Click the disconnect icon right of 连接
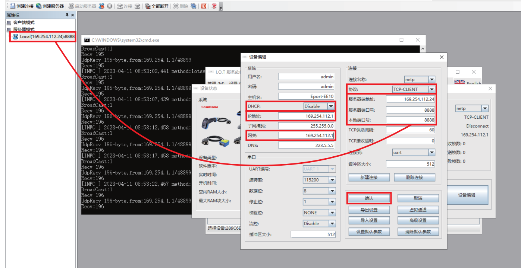Screen dimensions: 521x268 [138, 6]
